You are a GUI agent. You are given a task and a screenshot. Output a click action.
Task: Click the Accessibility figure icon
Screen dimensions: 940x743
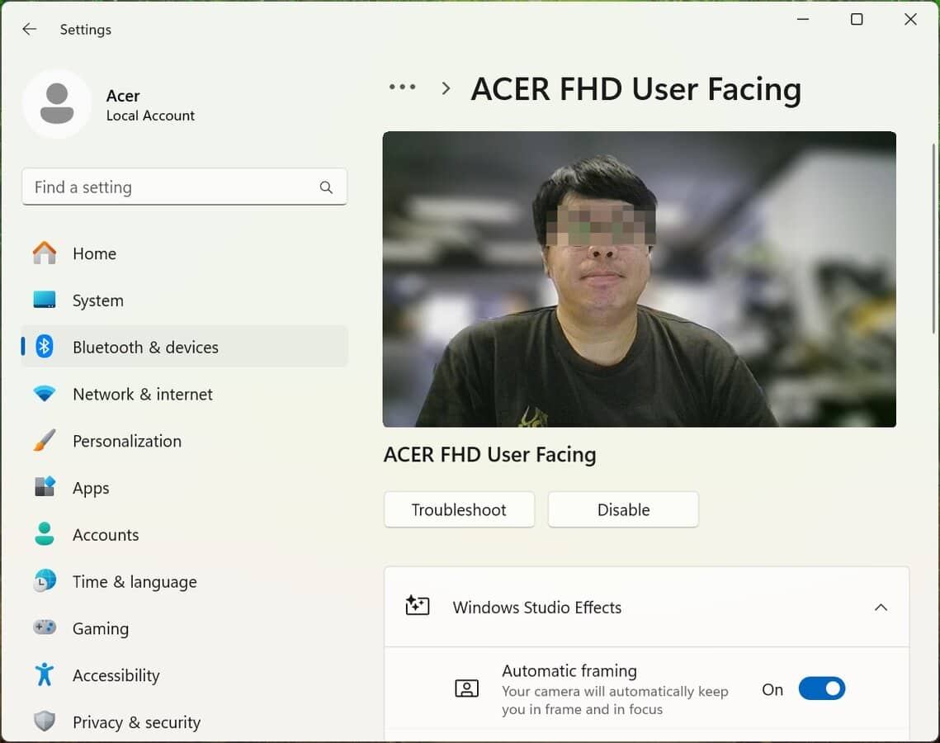(x=45, y=675)
